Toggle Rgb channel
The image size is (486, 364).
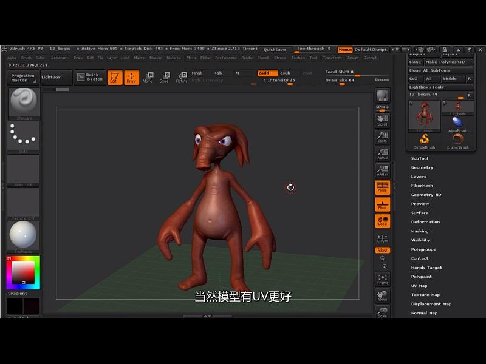(217, 73)
